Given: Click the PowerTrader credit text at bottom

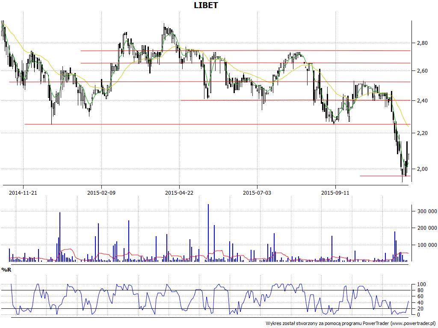Looking at the screenshot, I should [351, 324].
